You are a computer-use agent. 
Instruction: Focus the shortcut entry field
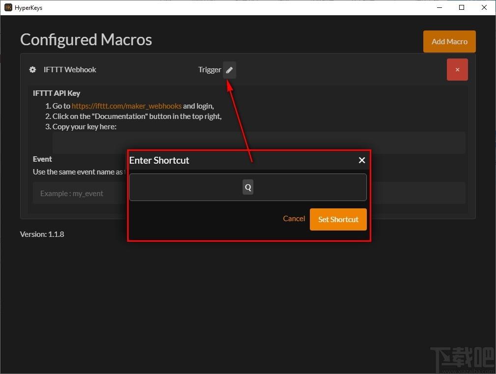tap(248, 187)
